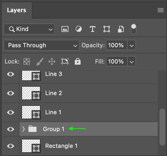Lock position move icon
The image size is (167, 156).
[x=52, y=61]
